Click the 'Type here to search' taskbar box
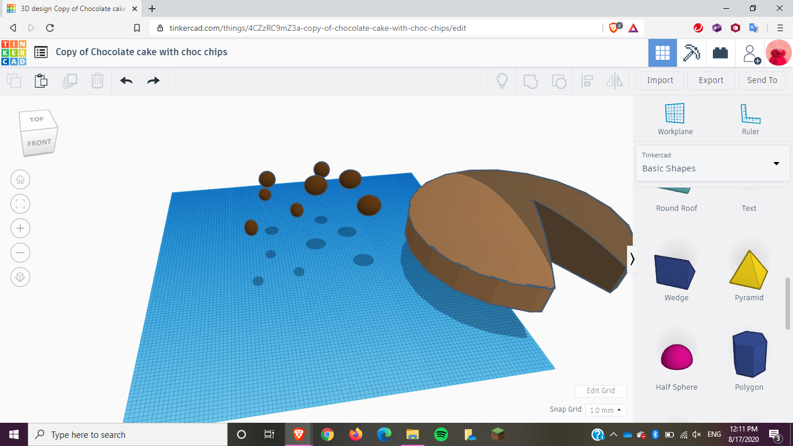The height and width of the screenshot is (446, 793). click(x=128, y=434)
